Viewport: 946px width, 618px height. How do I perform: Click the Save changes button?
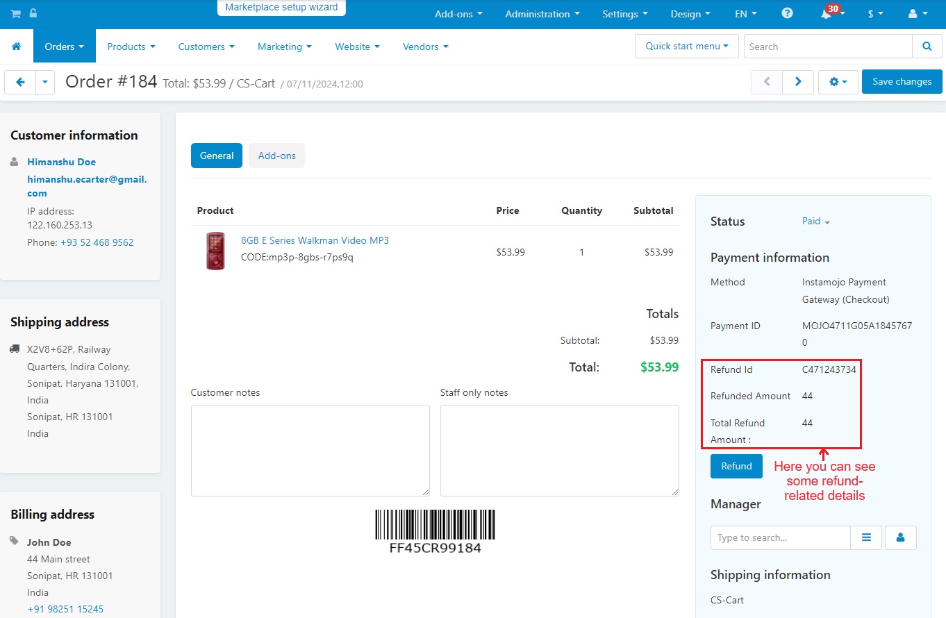pyautogui.click(x=902, y=82)
